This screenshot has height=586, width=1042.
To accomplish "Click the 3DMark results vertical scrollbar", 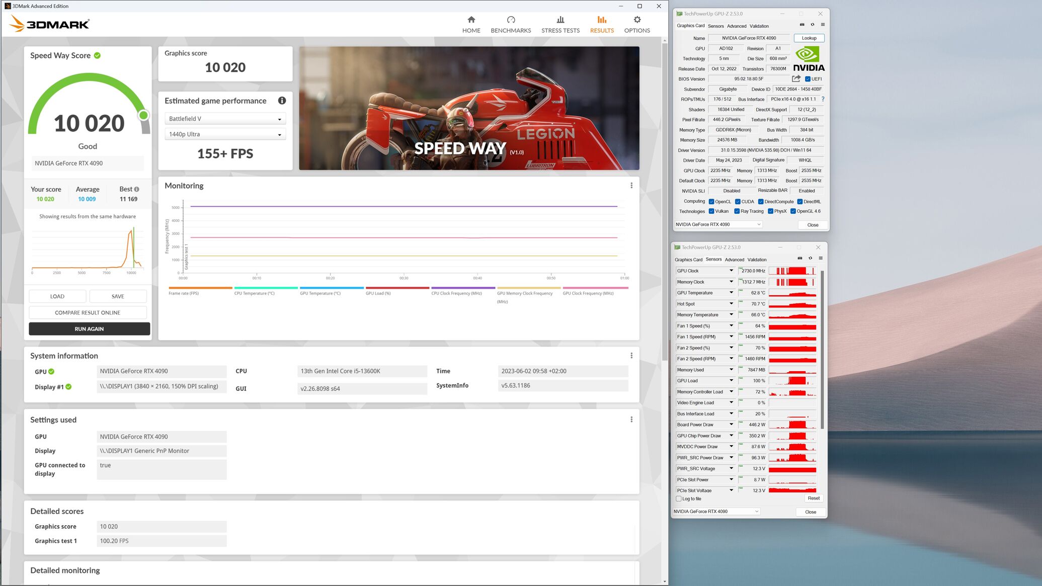I will click(665, 201).
